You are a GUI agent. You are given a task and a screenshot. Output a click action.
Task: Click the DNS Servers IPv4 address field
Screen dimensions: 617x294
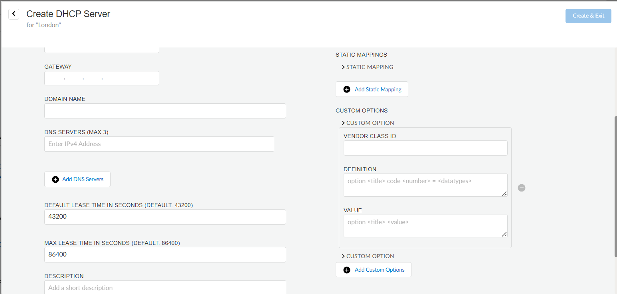click(x=159, y=144)
